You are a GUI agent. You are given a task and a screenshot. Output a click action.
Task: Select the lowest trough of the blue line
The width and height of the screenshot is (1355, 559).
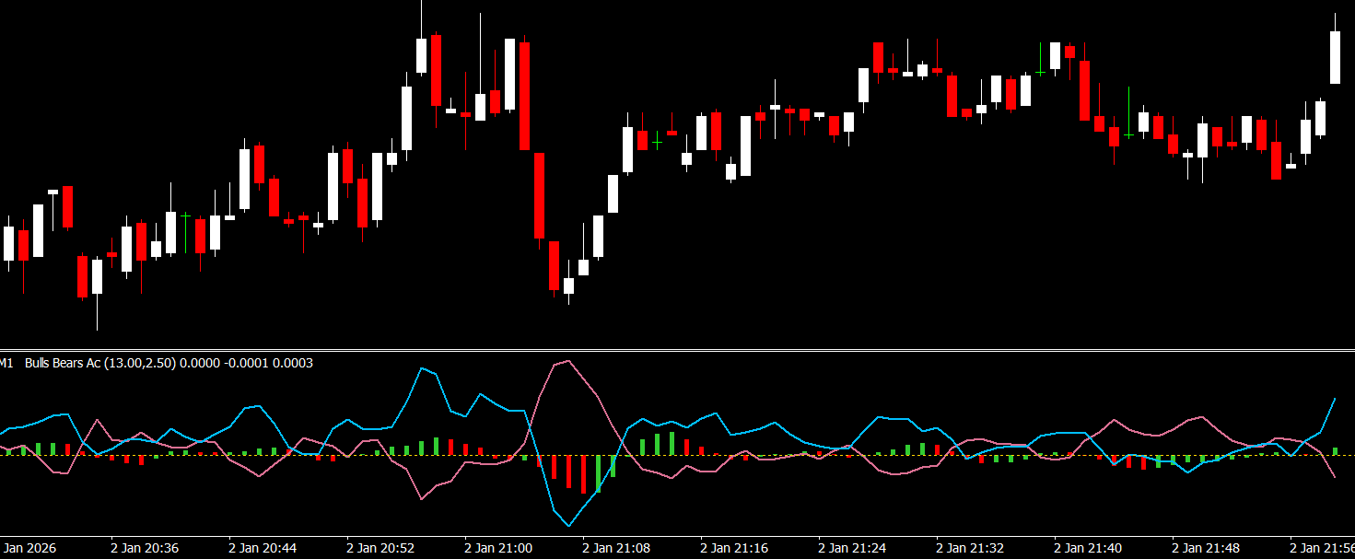tap(569, 526)
